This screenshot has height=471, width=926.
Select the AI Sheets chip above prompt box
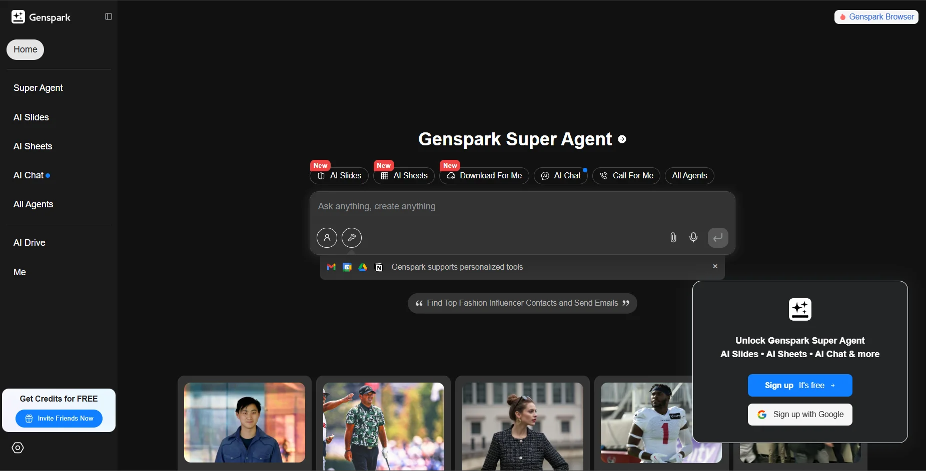pos(404,176)
